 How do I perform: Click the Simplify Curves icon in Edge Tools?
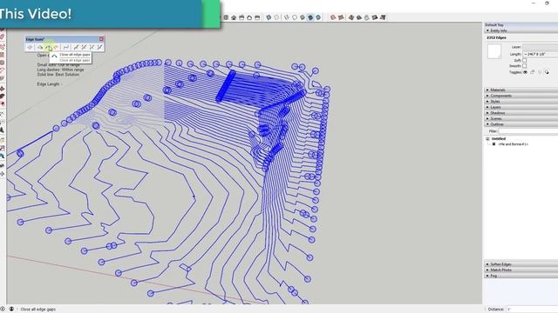point(66,47)
